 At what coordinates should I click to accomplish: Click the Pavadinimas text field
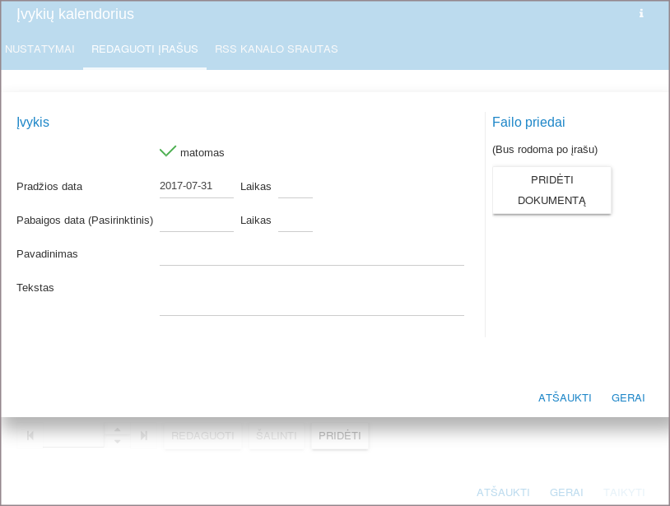(311, 254)
